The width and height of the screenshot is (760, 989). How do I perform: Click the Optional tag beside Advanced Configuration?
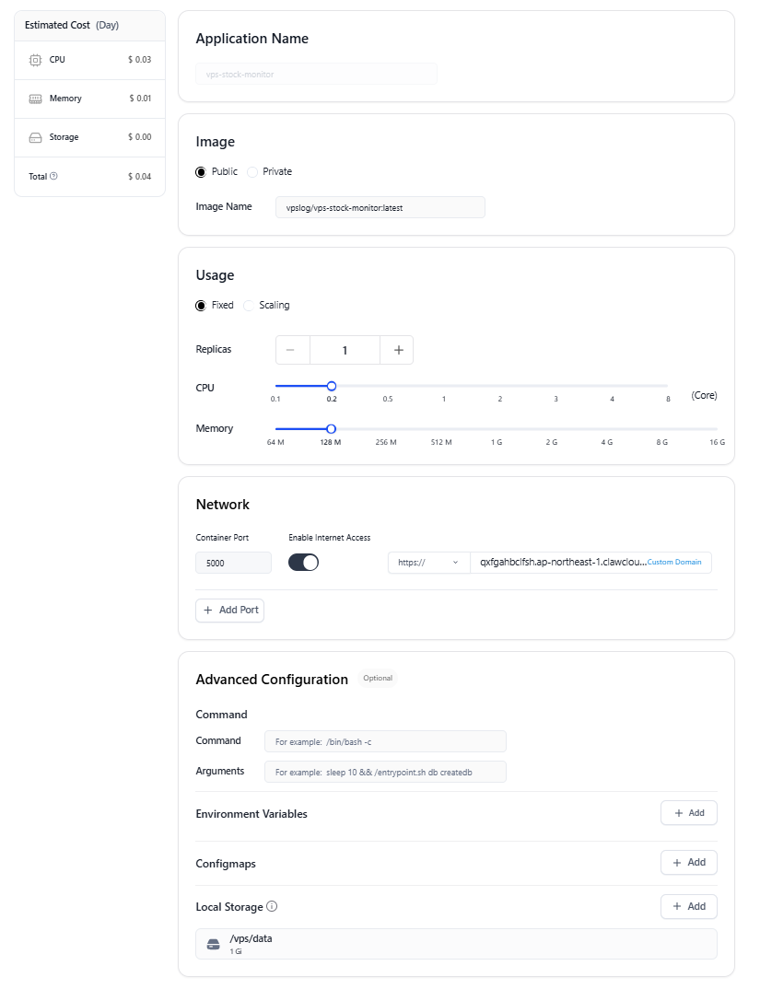coord(378,678)
